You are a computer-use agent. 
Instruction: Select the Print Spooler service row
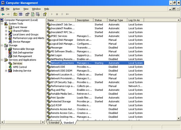pyautogui.click(x=95, y=97)
